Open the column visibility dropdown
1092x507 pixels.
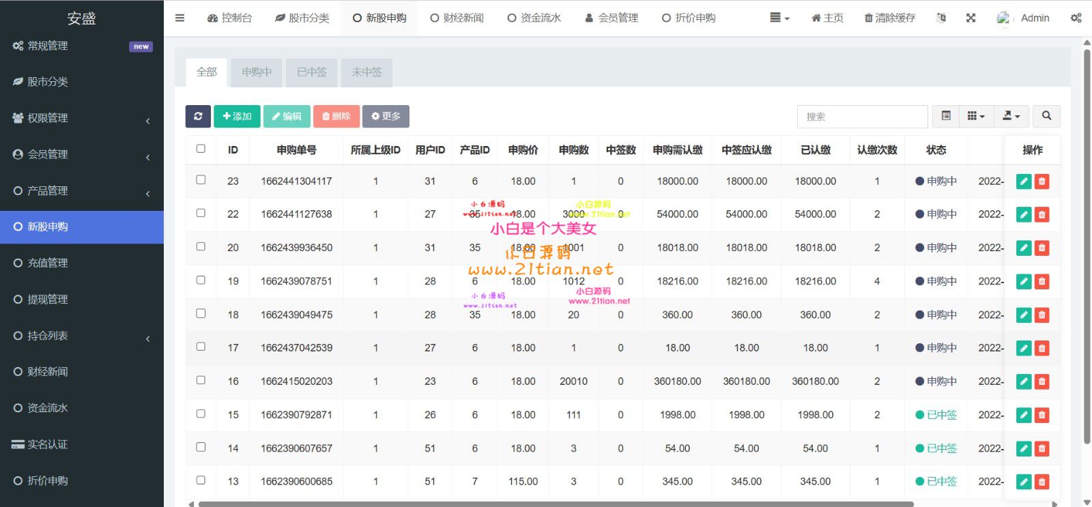point(976,116)
